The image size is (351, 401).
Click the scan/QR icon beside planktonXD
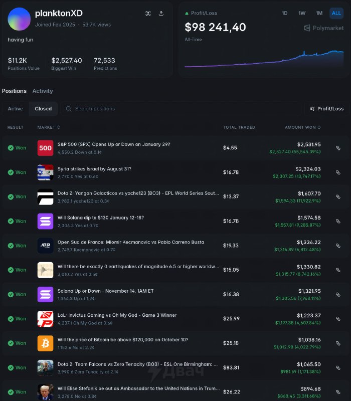click(148, 14)
